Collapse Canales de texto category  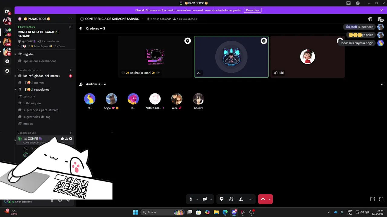[29, 70]
